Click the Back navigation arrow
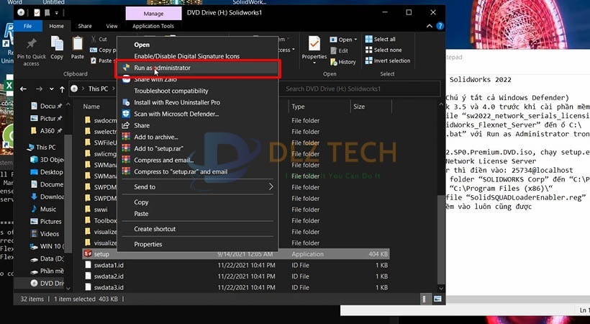 point(23,89)
